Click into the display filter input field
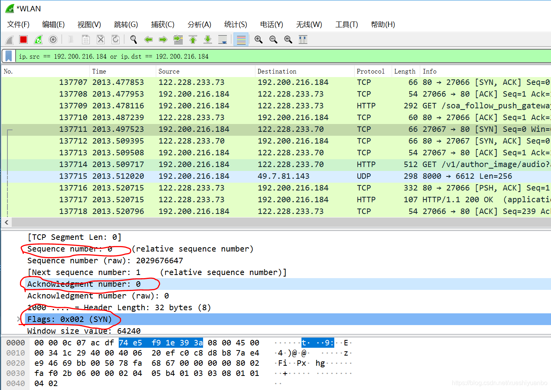The image size is (551, 390). pyautogui.click(x=283, y=56)
